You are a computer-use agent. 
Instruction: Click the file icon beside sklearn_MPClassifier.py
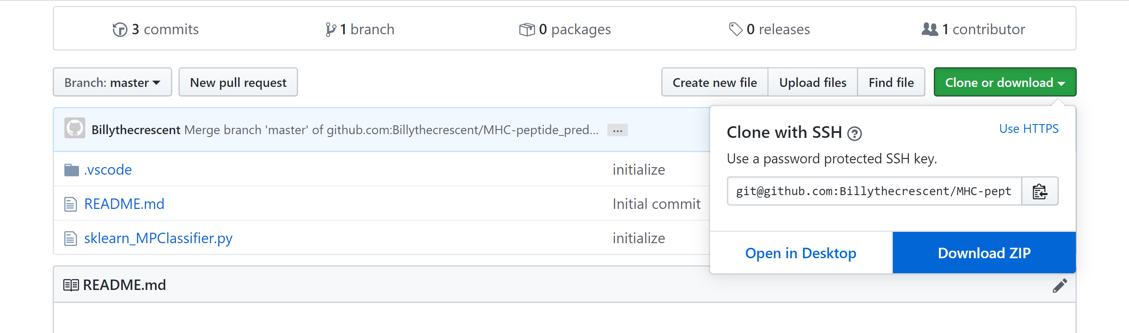pyautogui.click(x=71, y=238)
